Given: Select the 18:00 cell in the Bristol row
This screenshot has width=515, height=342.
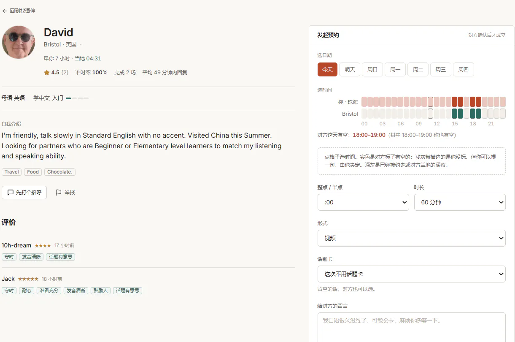Looking at the screenshot, I should click(473, 114).
